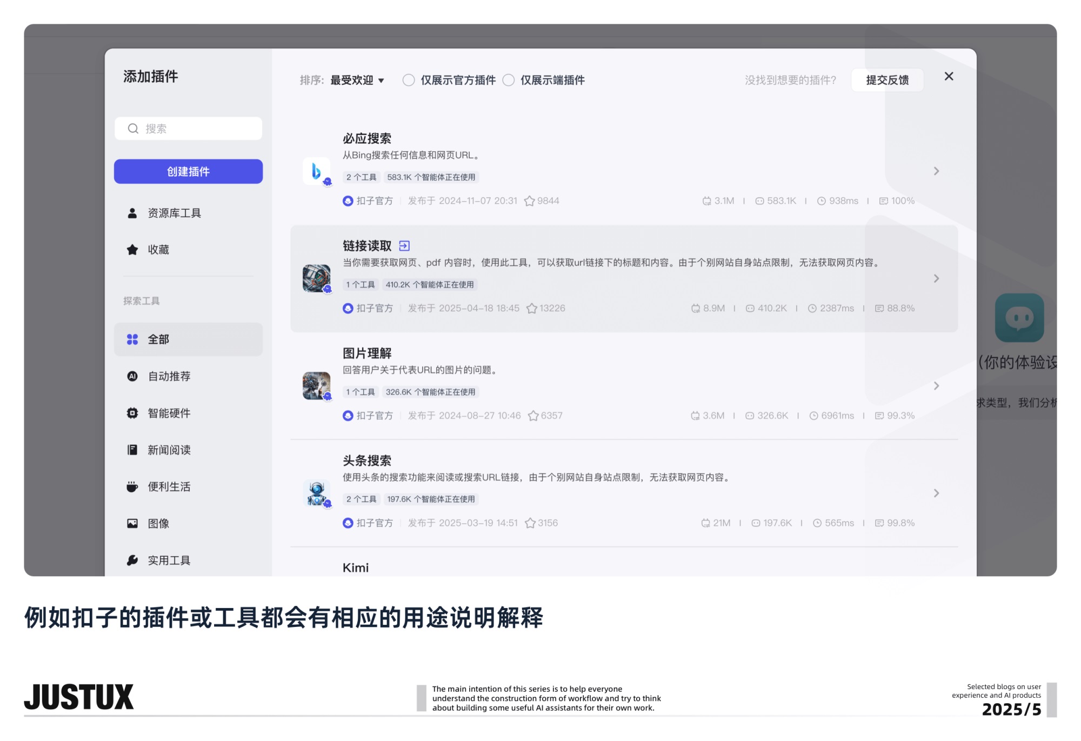Click inside the 搜索 input field

click(188, 129)
